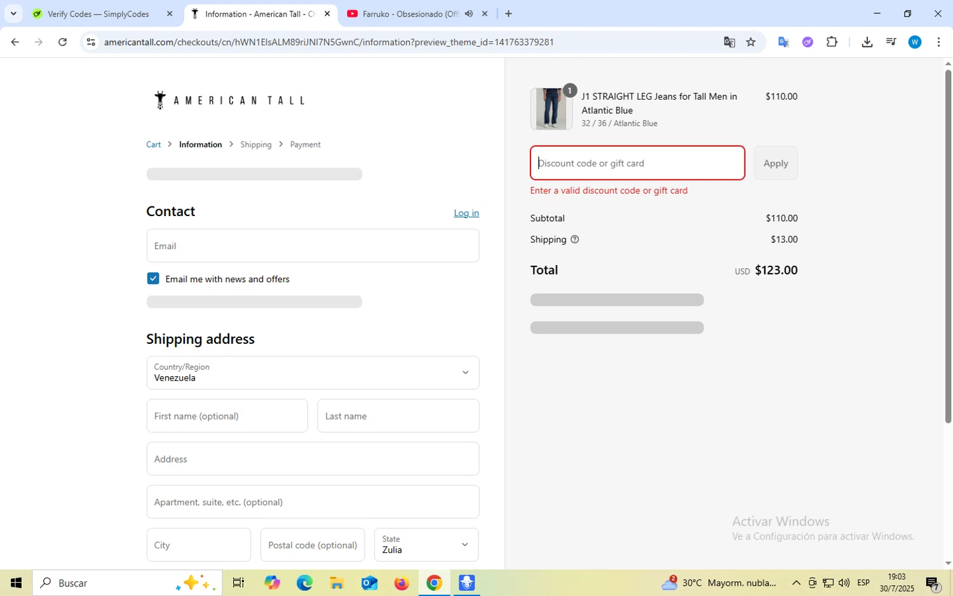Open Firefox from the taskbar
Viewport: 953px width, 596px height.
(402, 583)
